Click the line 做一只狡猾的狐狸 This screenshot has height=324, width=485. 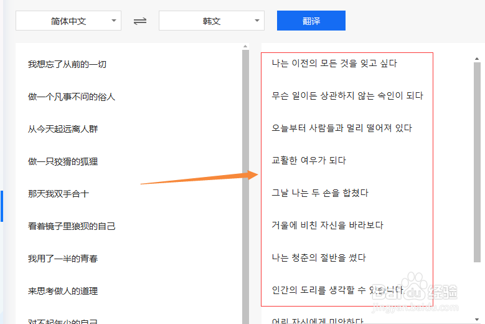point(63,161)
